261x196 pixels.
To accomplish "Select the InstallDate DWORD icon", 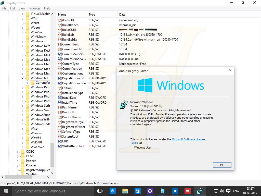I will (x=60, y=98).
